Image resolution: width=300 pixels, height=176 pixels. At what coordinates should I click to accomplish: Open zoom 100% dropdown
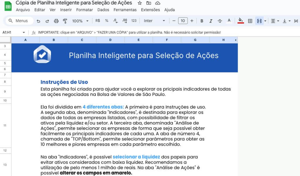point(80,21)
